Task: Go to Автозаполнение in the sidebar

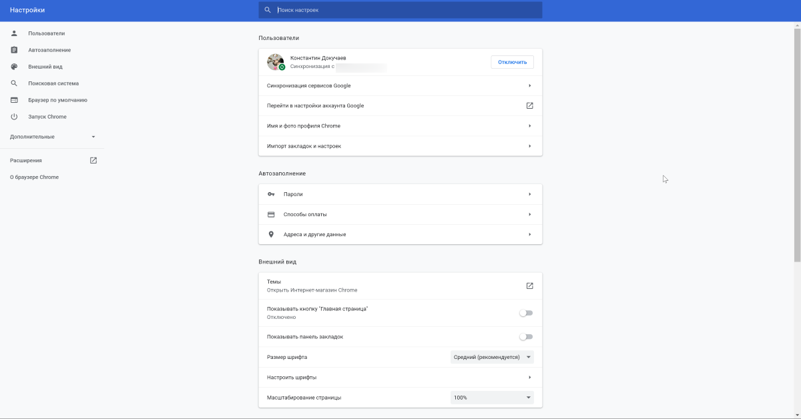Action: [49, 50]
